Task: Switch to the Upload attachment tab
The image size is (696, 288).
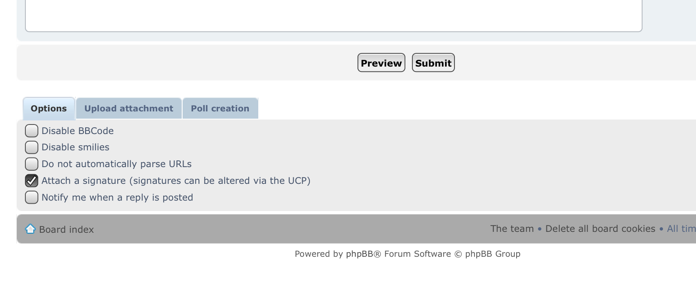Action: coord(129,109)
